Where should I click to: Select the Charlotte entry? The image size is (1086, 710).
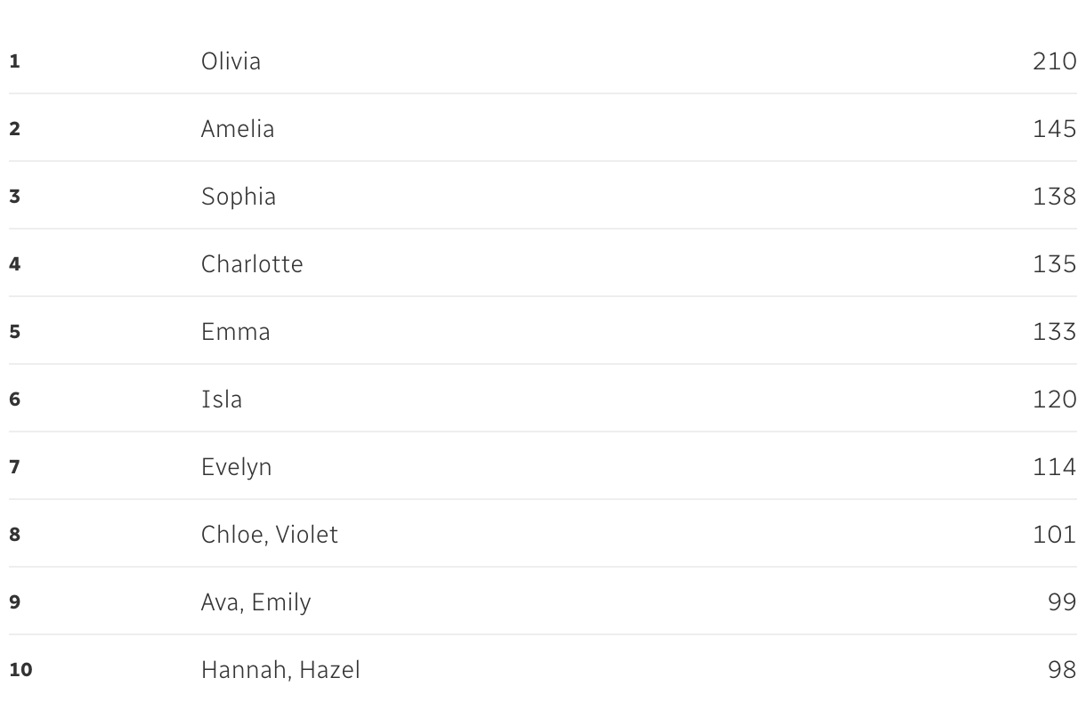(x=252, y=264)
